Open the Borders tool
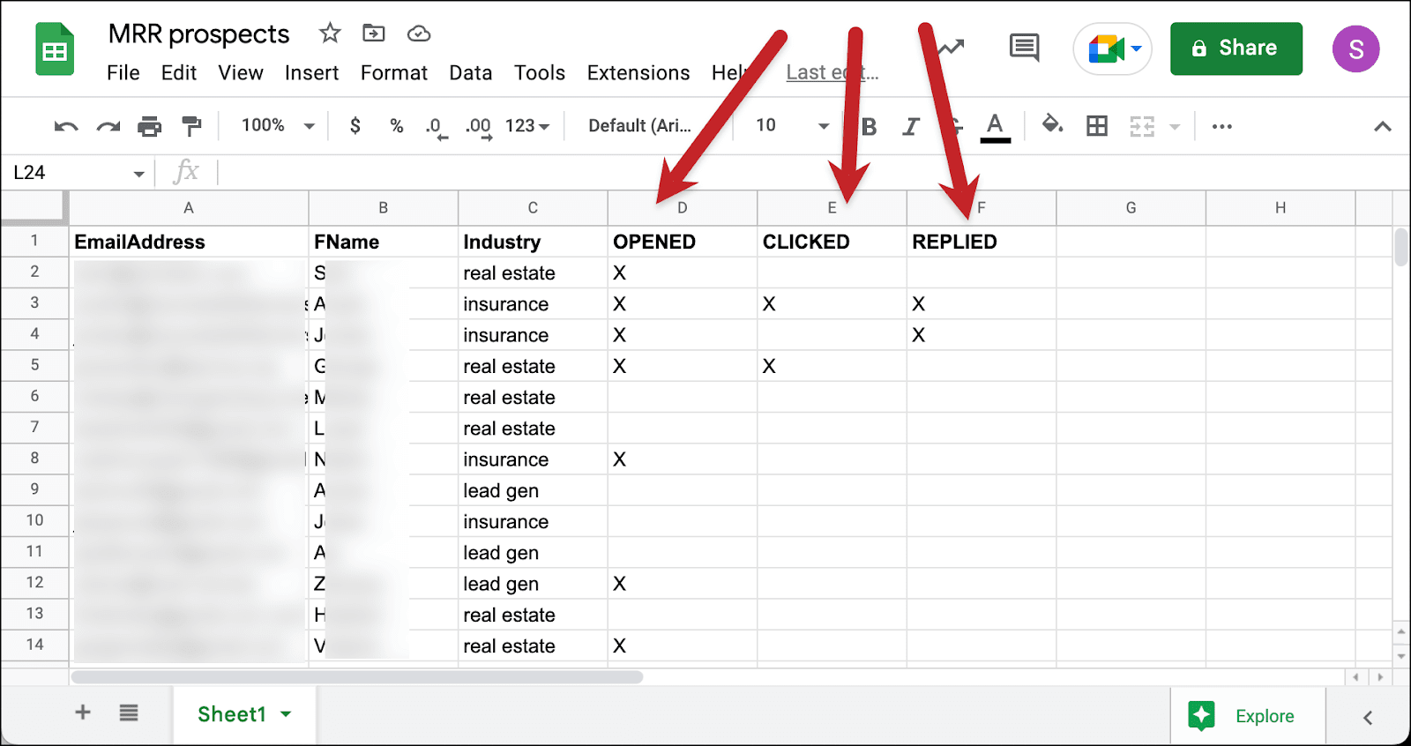1411x746 pixels. (x=1097, y=126)
